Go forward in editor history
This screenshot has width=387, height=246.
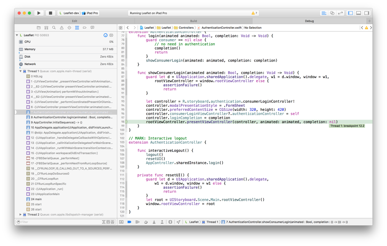(134, 28)
